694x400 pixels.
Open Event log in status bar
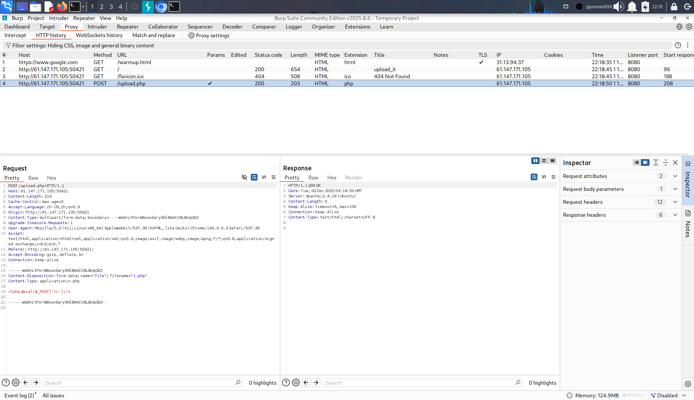pos(19,395)
